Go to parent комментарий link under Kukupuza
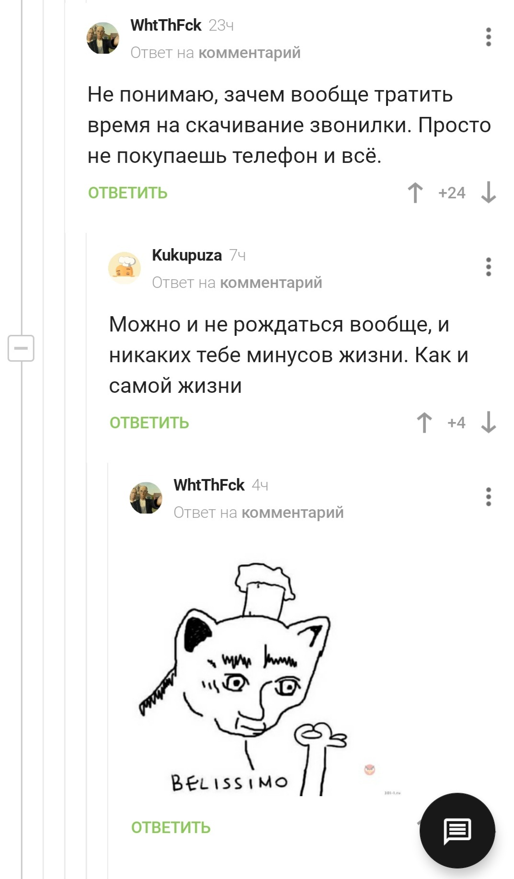This screenshot has height=879, width=514. [x=271, y=283]
